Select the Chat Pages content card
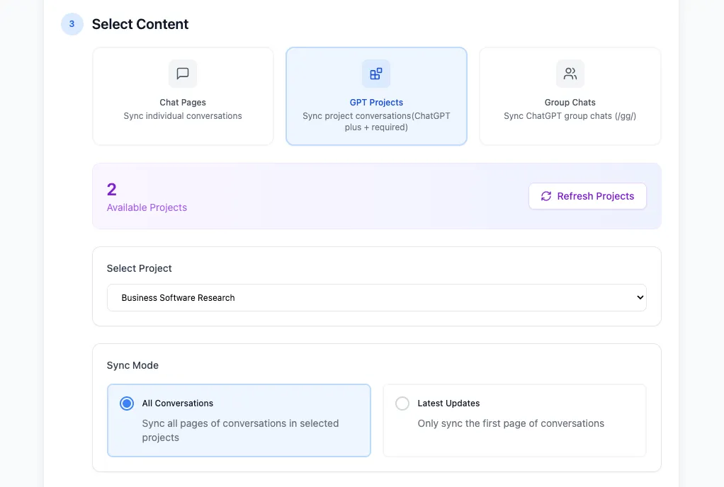The width and height of the screenshot is (724, 487). pos(183,96)
